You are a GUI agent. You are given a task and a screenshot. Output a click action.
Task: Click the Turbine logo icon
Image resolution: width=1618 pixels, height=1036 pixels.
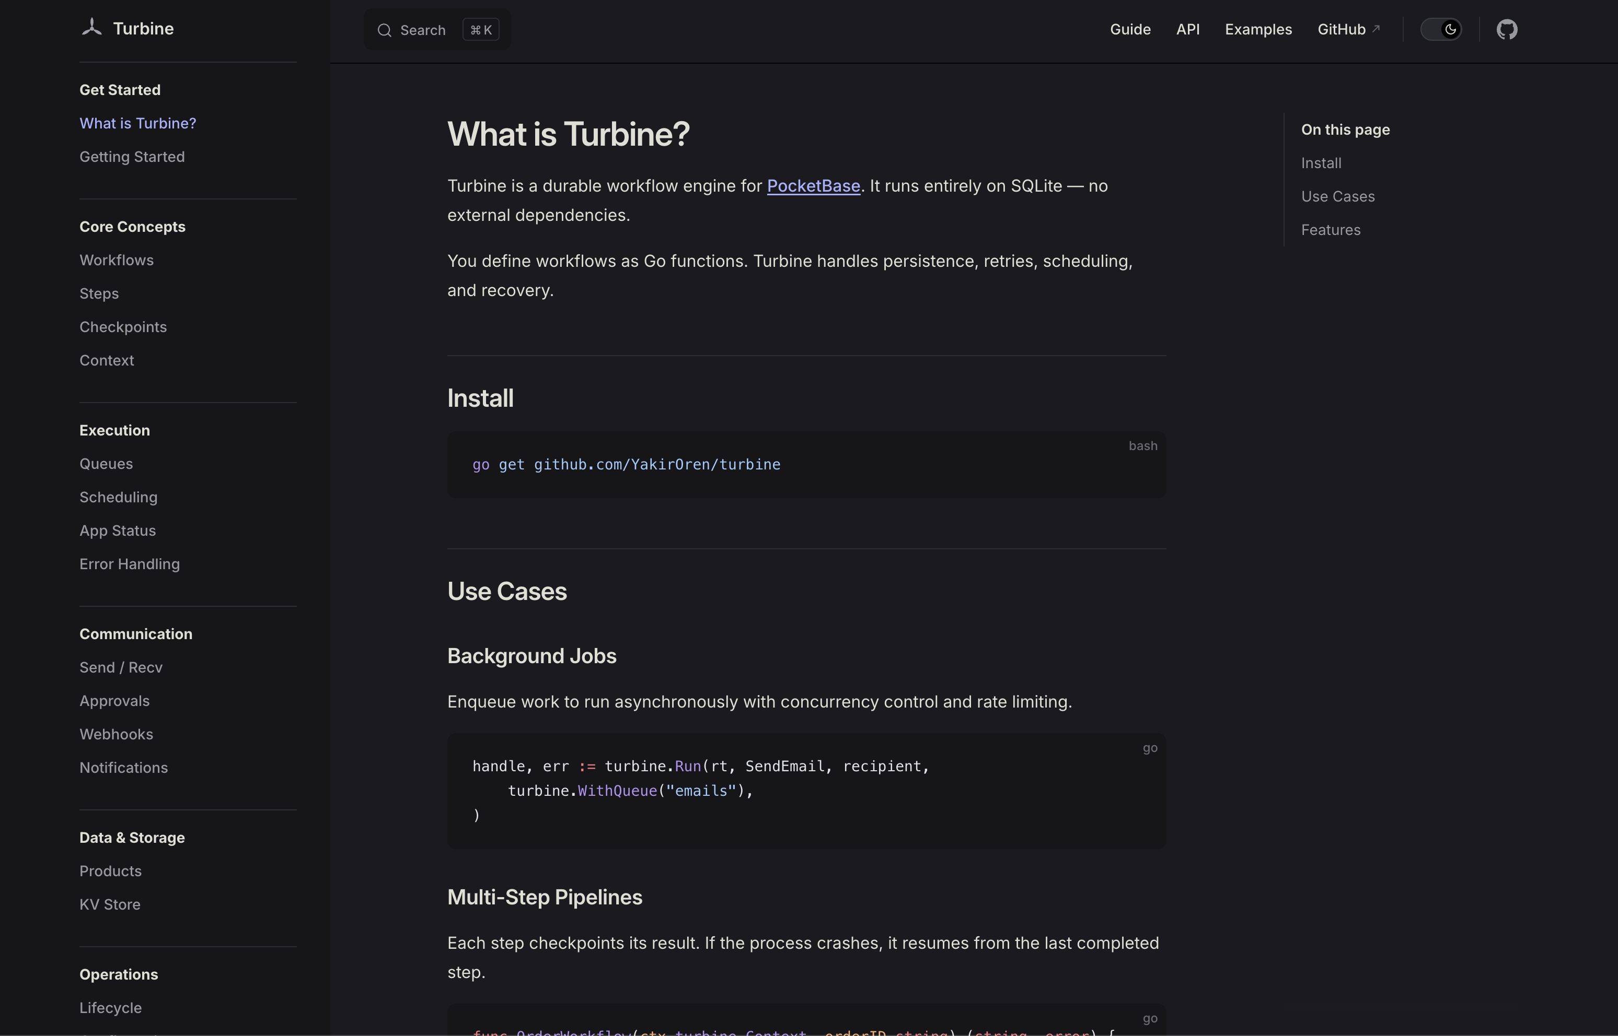coord(91,28)
